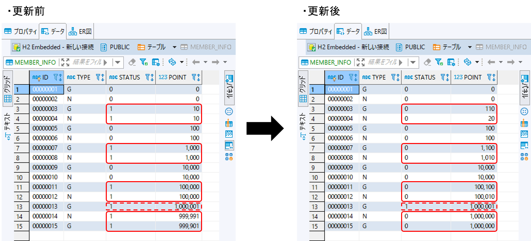
Task: Open filter history dropdown in 更新後 panel
Action: [413, 62]
